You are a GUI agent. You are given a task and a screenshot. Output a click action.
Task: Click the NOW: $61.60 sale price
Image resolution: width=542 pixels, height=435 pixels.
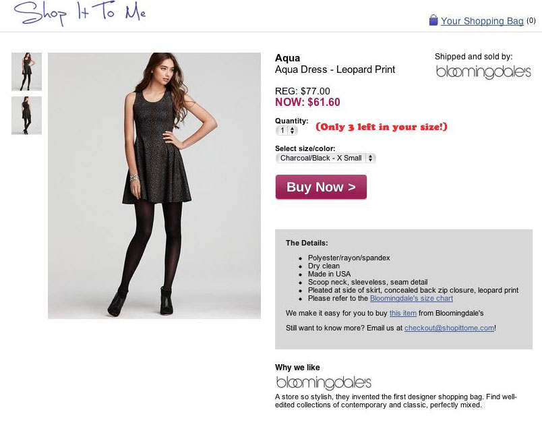tap(307, 103)
